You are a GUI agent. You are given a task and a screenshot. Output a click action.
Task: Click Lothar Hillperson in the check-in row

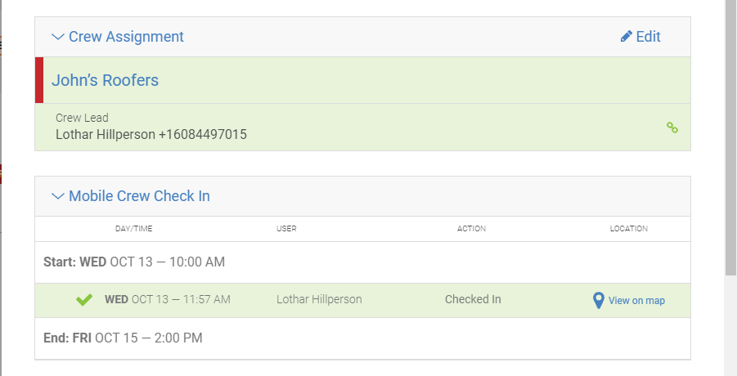coord(319,299)
